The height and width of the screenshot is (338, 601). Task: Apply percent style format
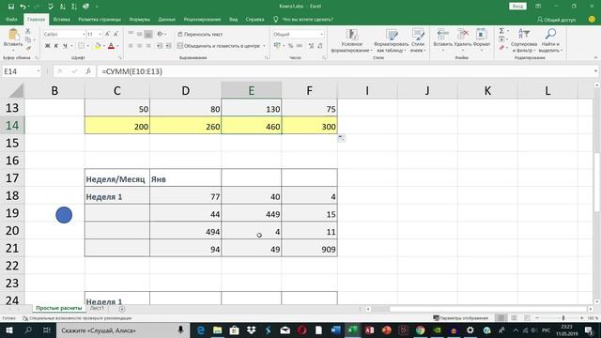click(290, 46)
